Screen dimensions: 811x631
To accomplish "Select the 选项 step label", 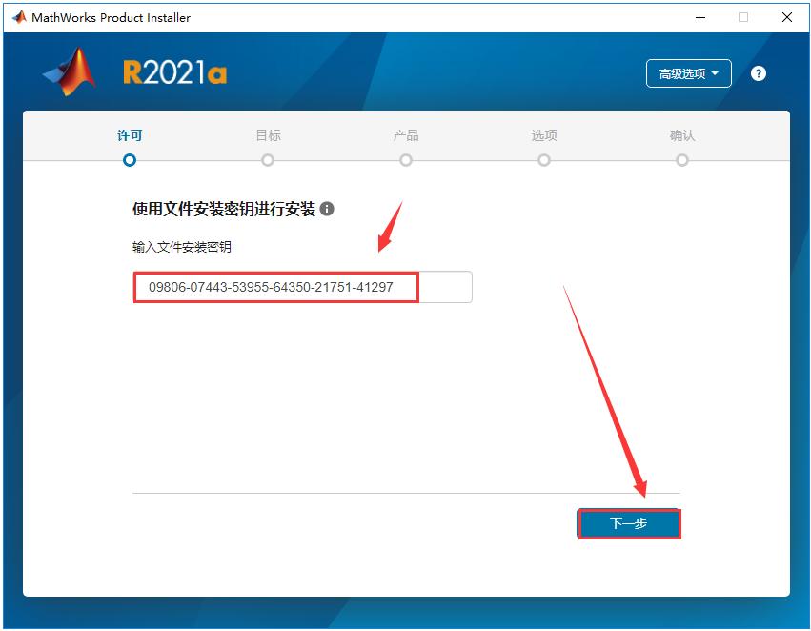I will coord(543,135).
